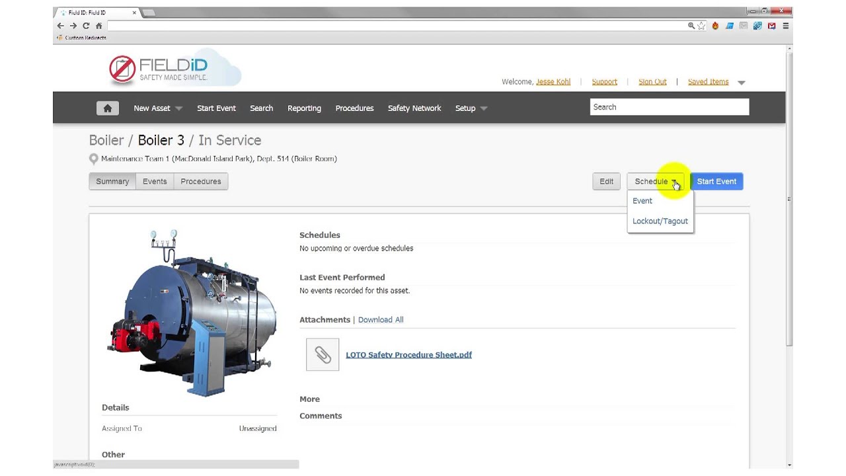846x476 pixels.
Task: Click the zoom magnifier icon in address bar
Action: (x=691, y=26)
